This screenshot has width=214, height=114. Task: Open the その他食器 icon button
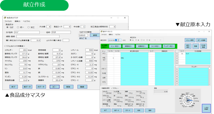coord(203,46)
